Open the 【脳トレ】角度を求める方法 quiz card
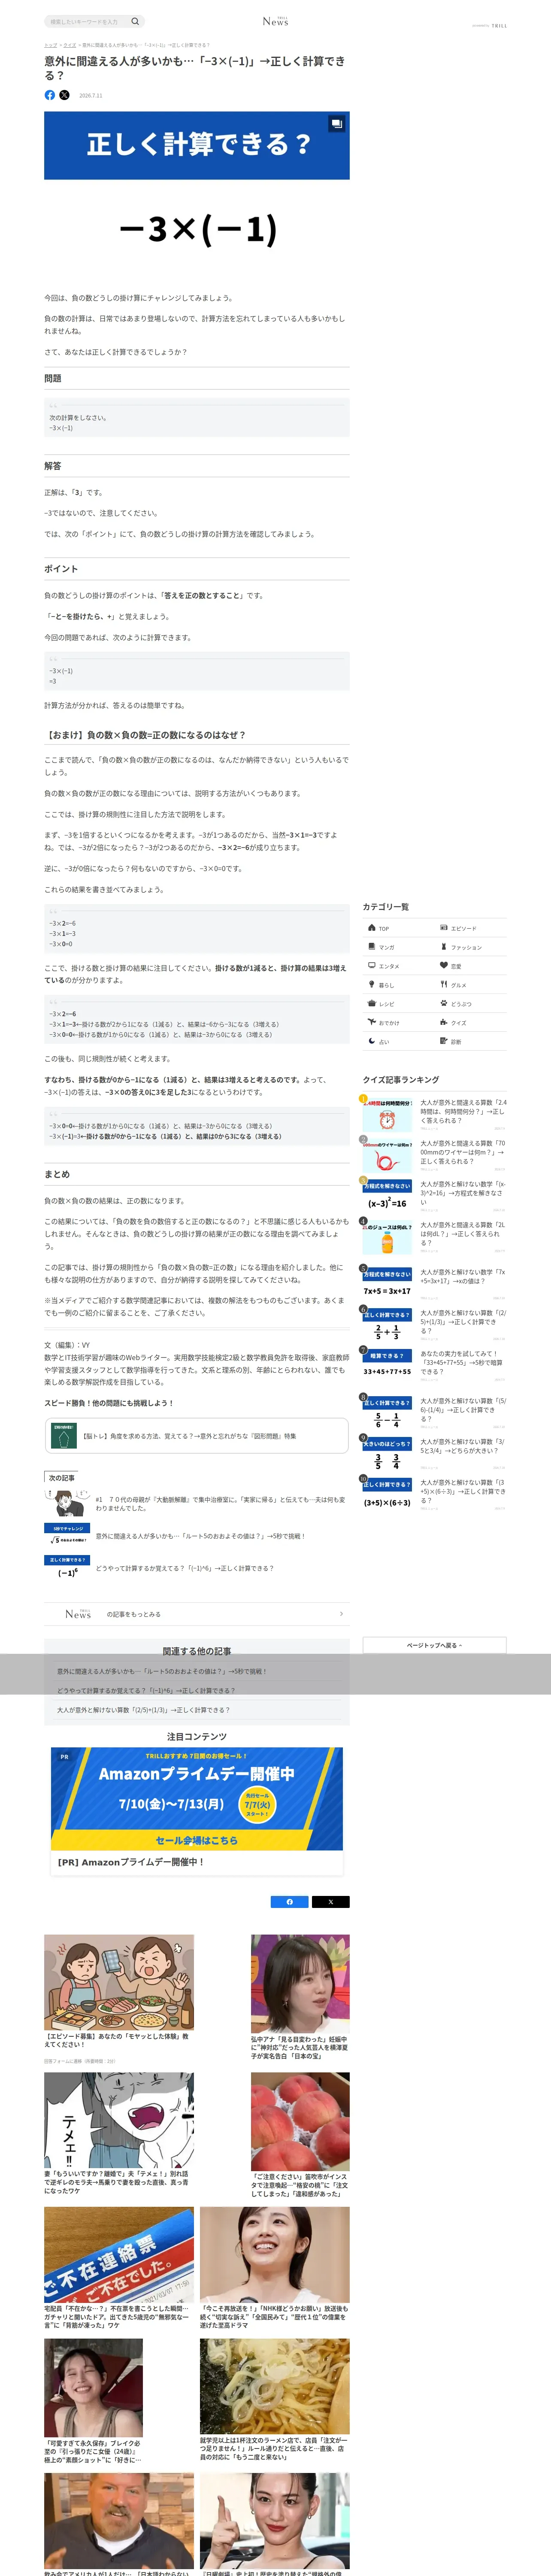 coord(196,1436)
